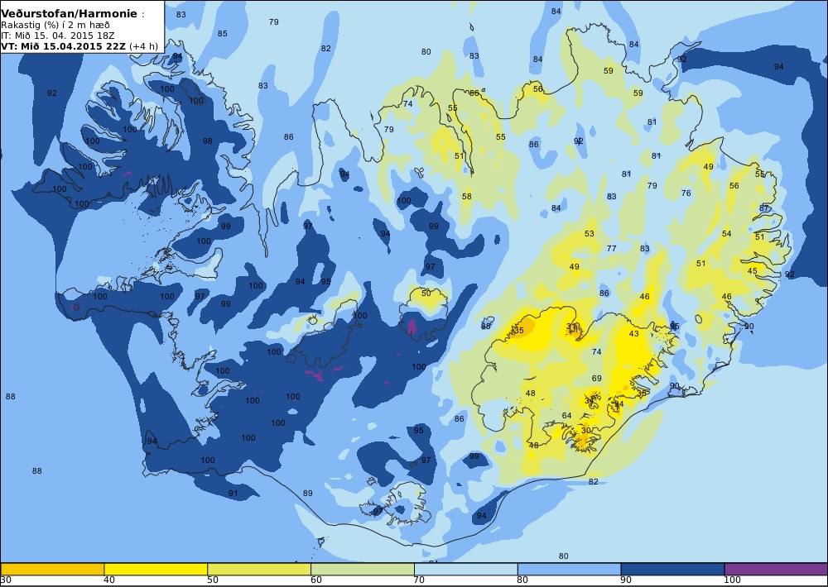Click the legend scale label 60
The height and width of the screenshot is (587, 828).
pyautogui.click(x=316, y=580)
